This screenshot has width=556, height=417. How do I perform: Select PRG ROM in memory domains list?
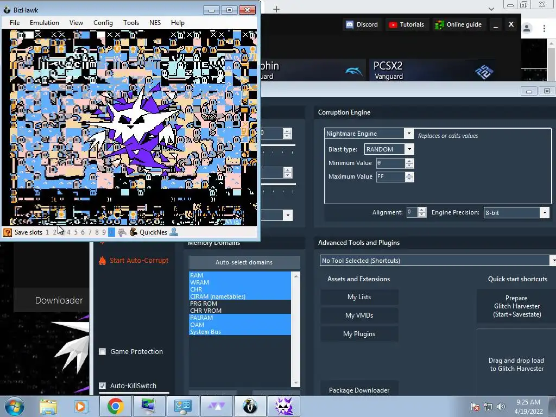[x=239, y=304]
